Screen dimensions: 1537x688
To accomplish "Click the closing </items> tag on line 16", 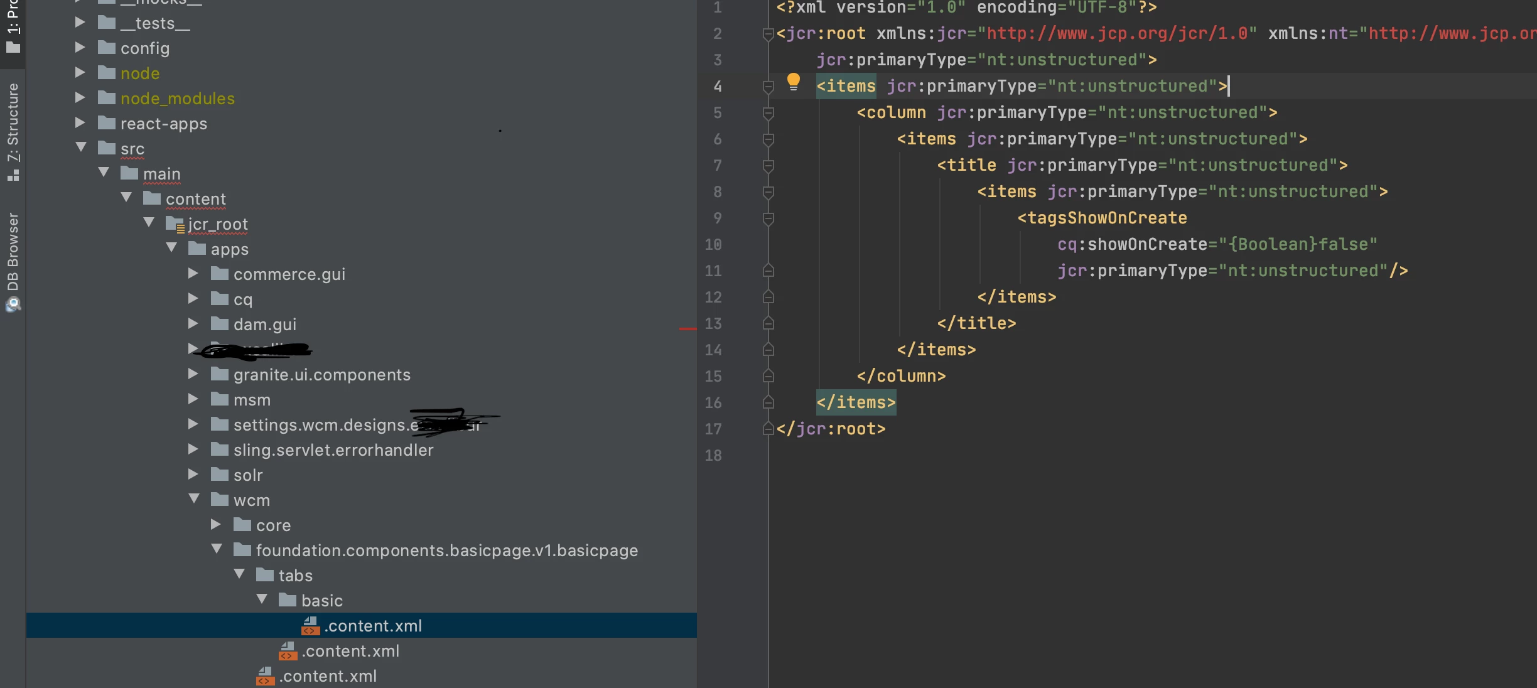I will [x=856, y=402].
